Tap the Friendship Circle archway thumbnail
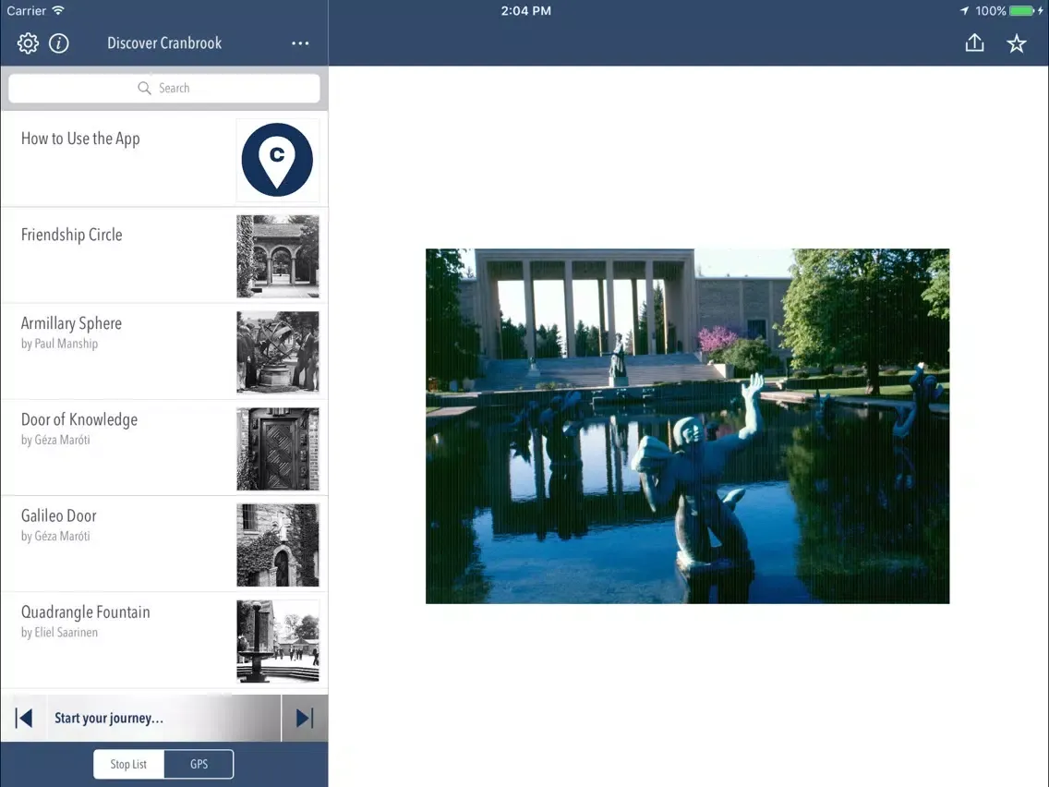Image resolution: width=1049 pixels, height=787 pixels. tap(278, 256)
